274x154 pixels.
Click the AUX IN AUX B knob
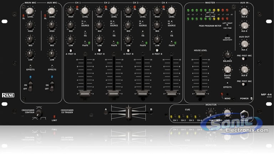tap(244, 26)
